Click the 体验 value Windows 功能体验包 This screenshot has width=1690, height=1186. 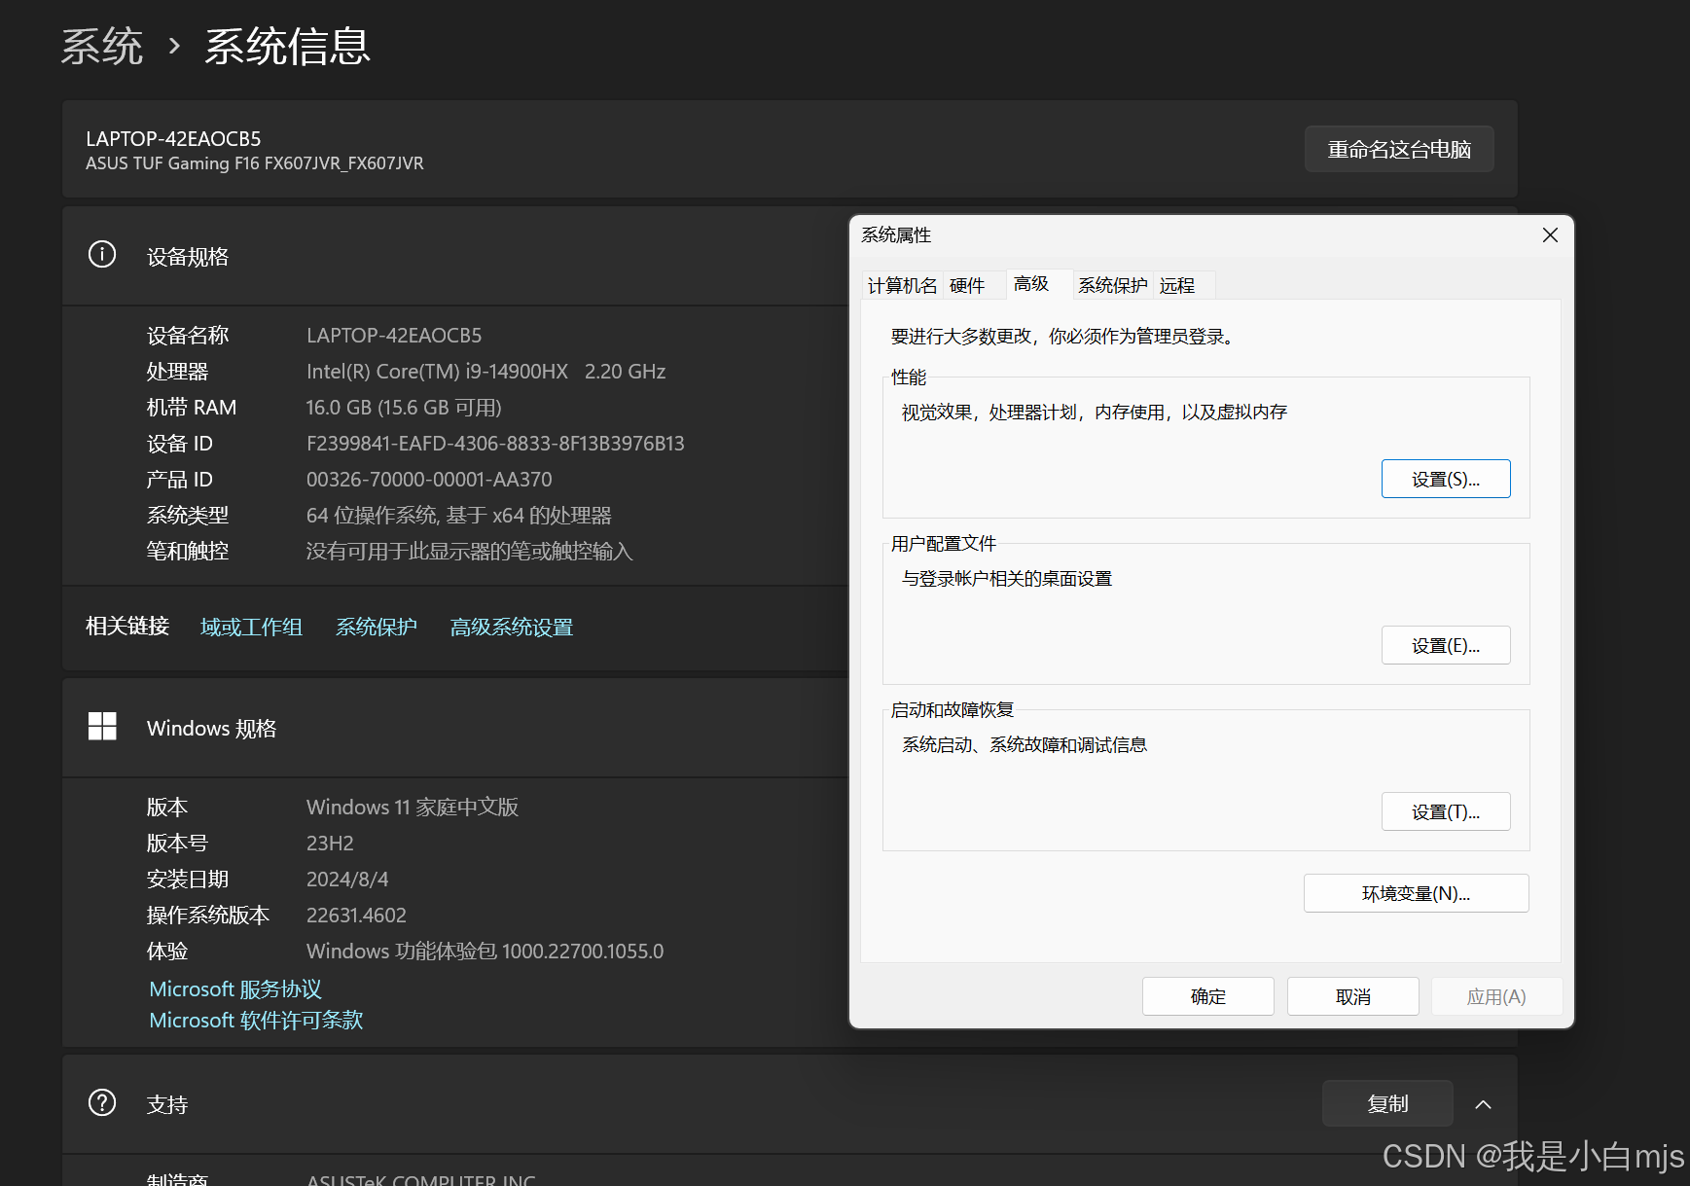click(485, 951)
